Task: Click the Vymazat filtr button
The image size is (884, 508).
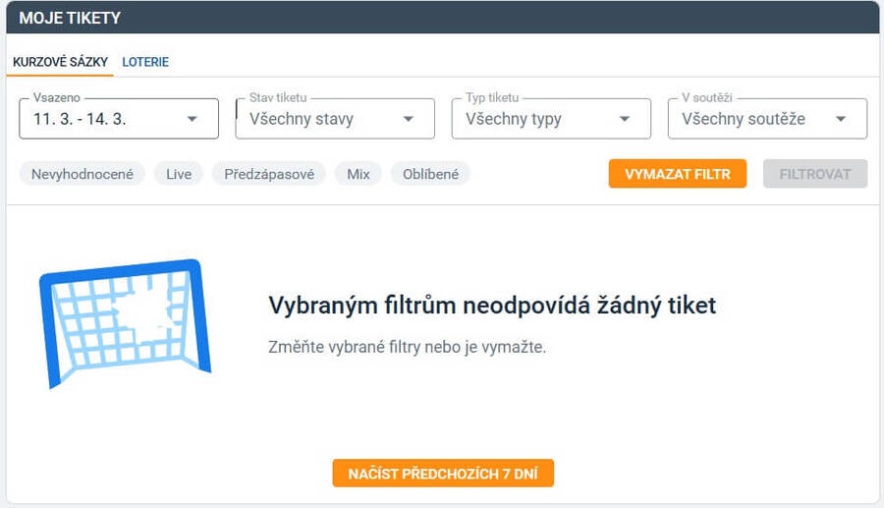Action: click(x=678, y=174)
